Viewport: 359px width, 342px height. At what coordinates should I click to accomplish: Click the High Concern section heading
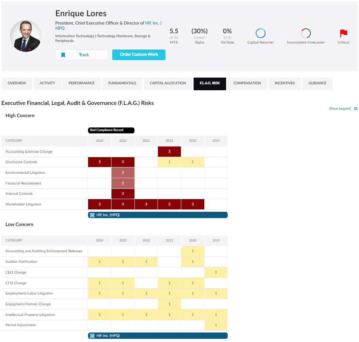pyautogui.click(x=20, y=116)
